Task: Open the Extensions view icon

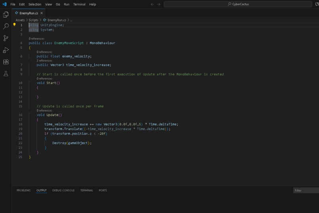Action: [x=6, y=62]
